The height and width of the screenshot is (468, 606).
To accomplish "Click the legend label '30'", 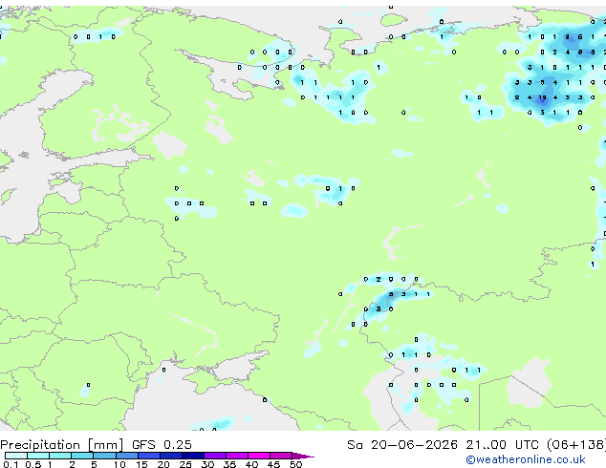I will point(207,464).
